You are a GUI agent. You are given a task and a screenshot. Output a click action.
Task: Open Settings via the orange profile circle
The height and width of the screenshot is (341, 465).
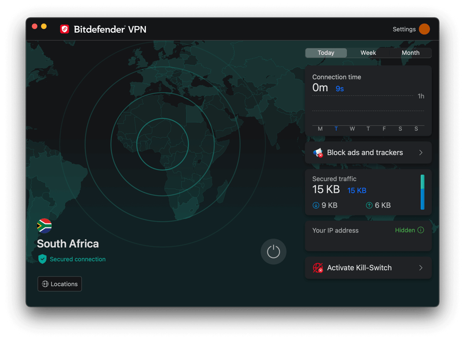(x=425, y=29)
